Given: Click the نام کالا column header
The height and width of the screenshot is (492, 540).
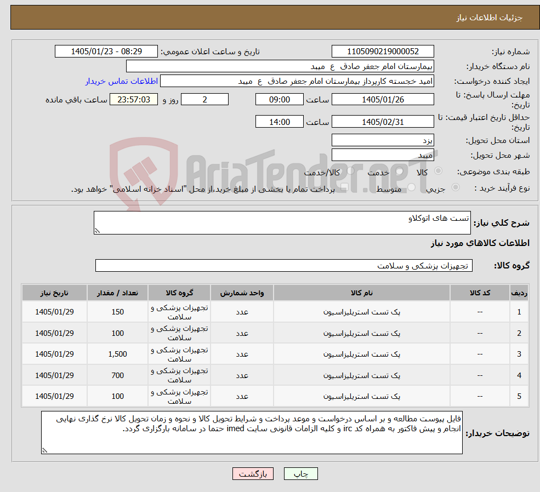Looking at the screenshot, I should click(x=362, y=293).
